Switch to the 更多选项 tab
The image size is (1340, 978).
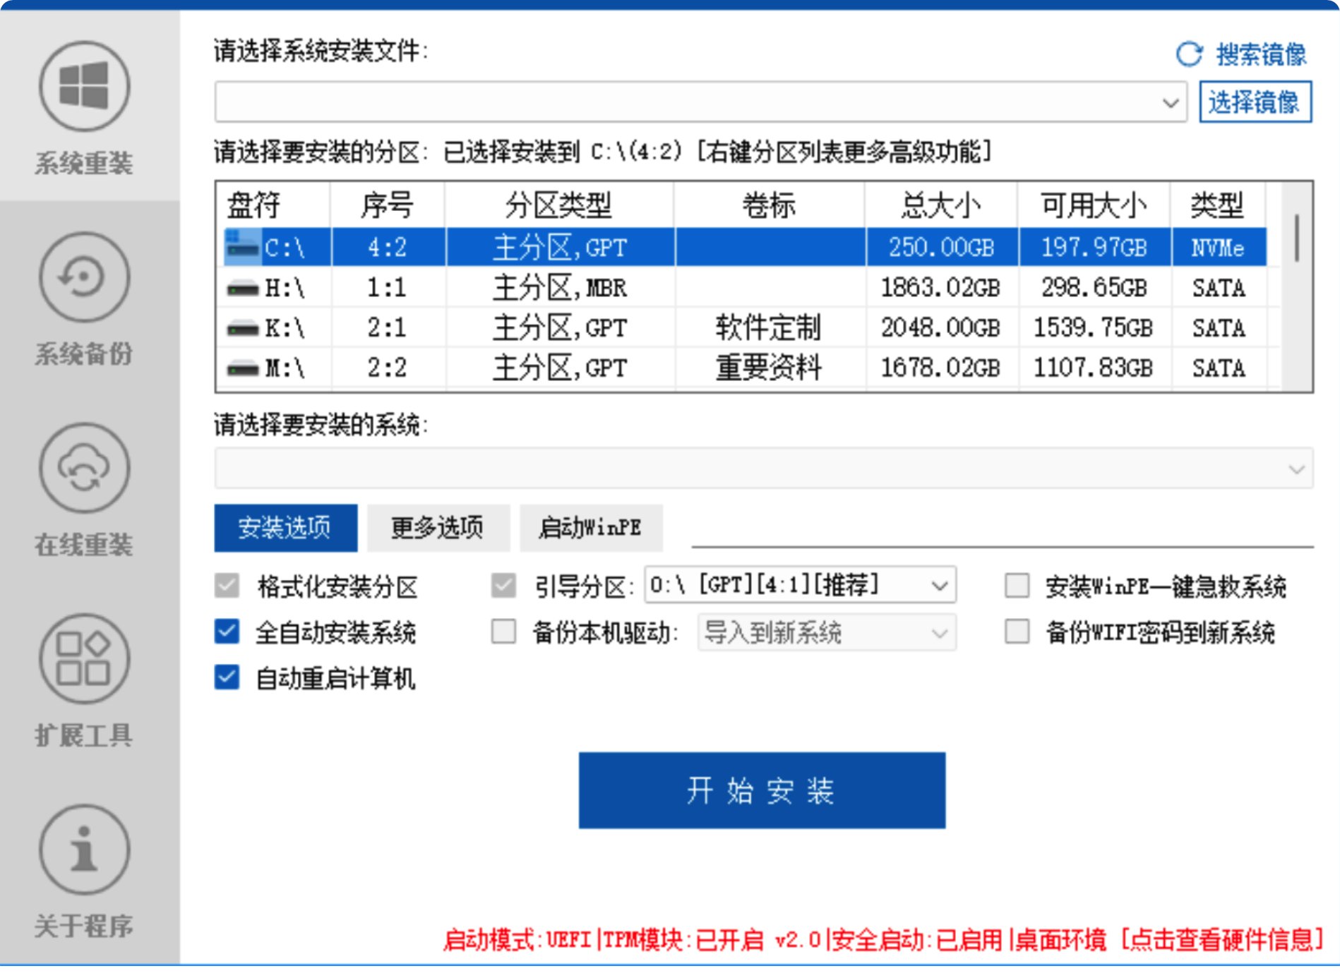pos(438,527)
